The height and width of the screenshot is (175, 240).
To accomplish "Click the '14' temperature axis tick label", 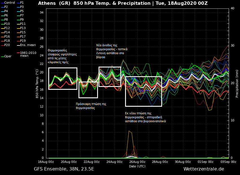I will pyautogui.click(x=42, y=98).
